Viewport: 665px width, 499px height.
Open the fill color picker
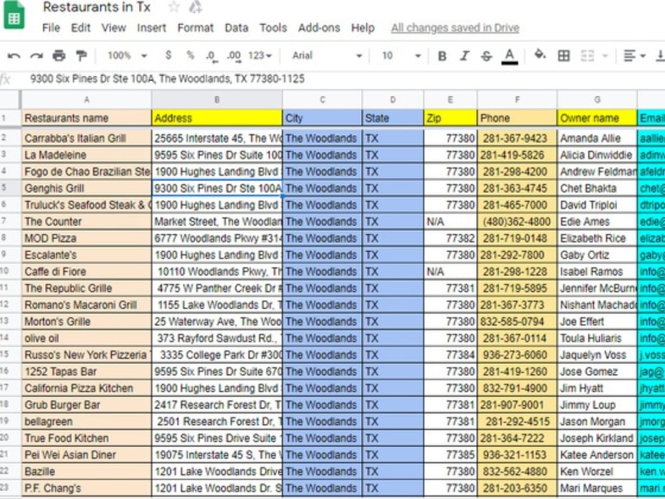pyautogui.click(x=540, y=55)
